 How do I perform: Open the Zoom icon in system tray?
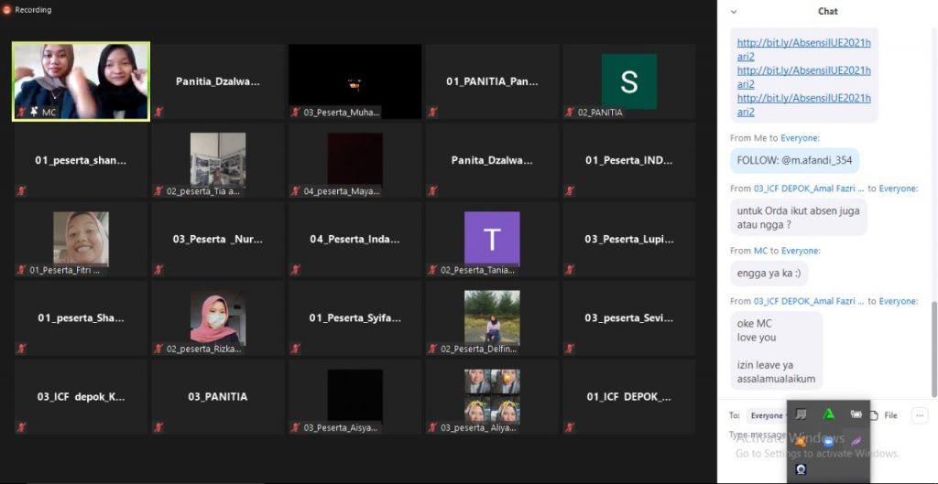(828, 441)
